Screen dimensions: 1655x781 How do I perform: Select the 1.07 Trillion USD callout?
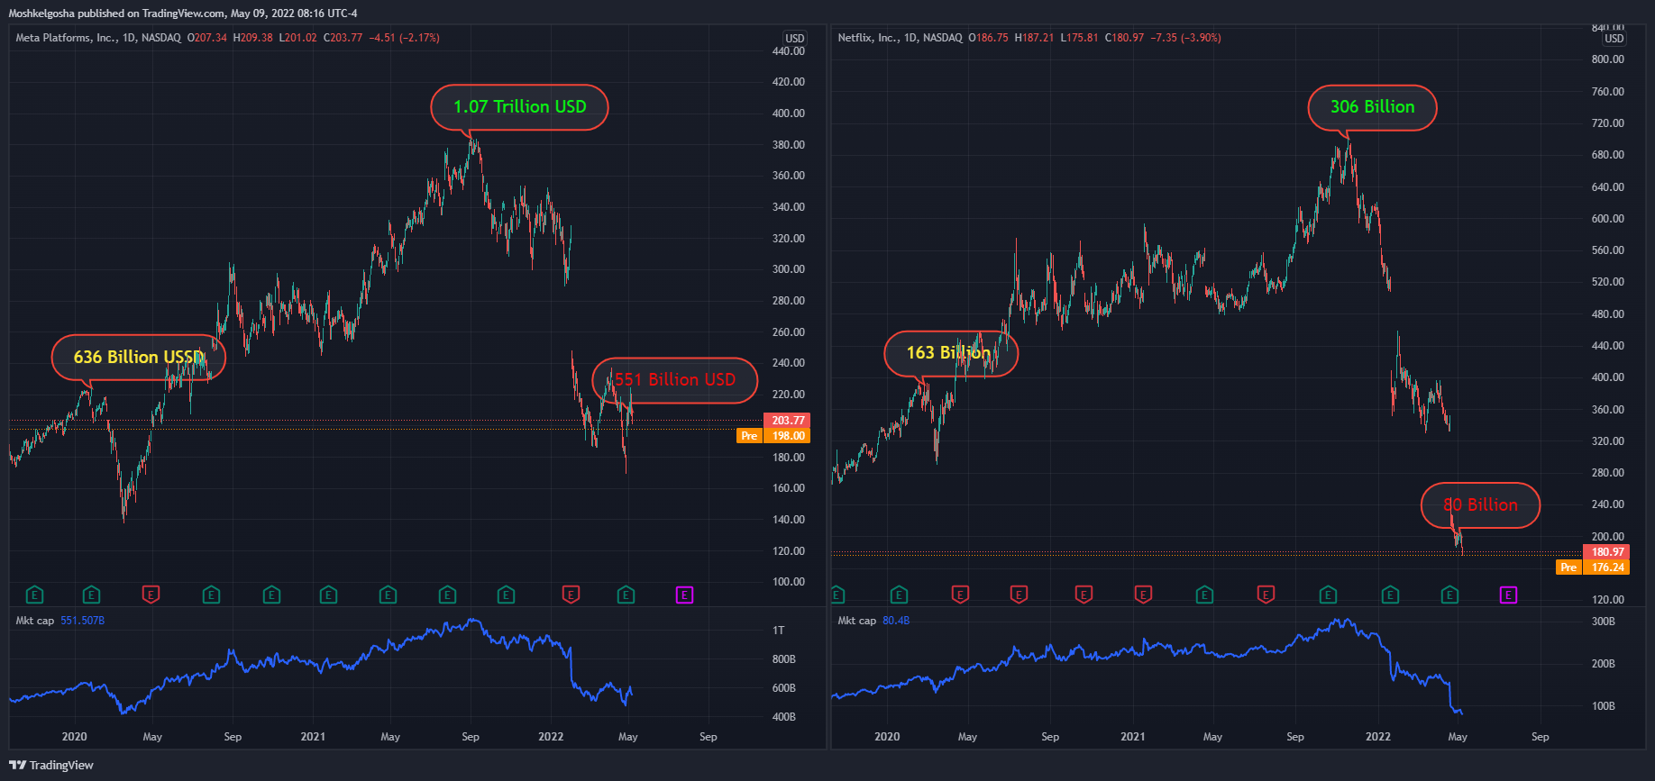coord(520,107)
